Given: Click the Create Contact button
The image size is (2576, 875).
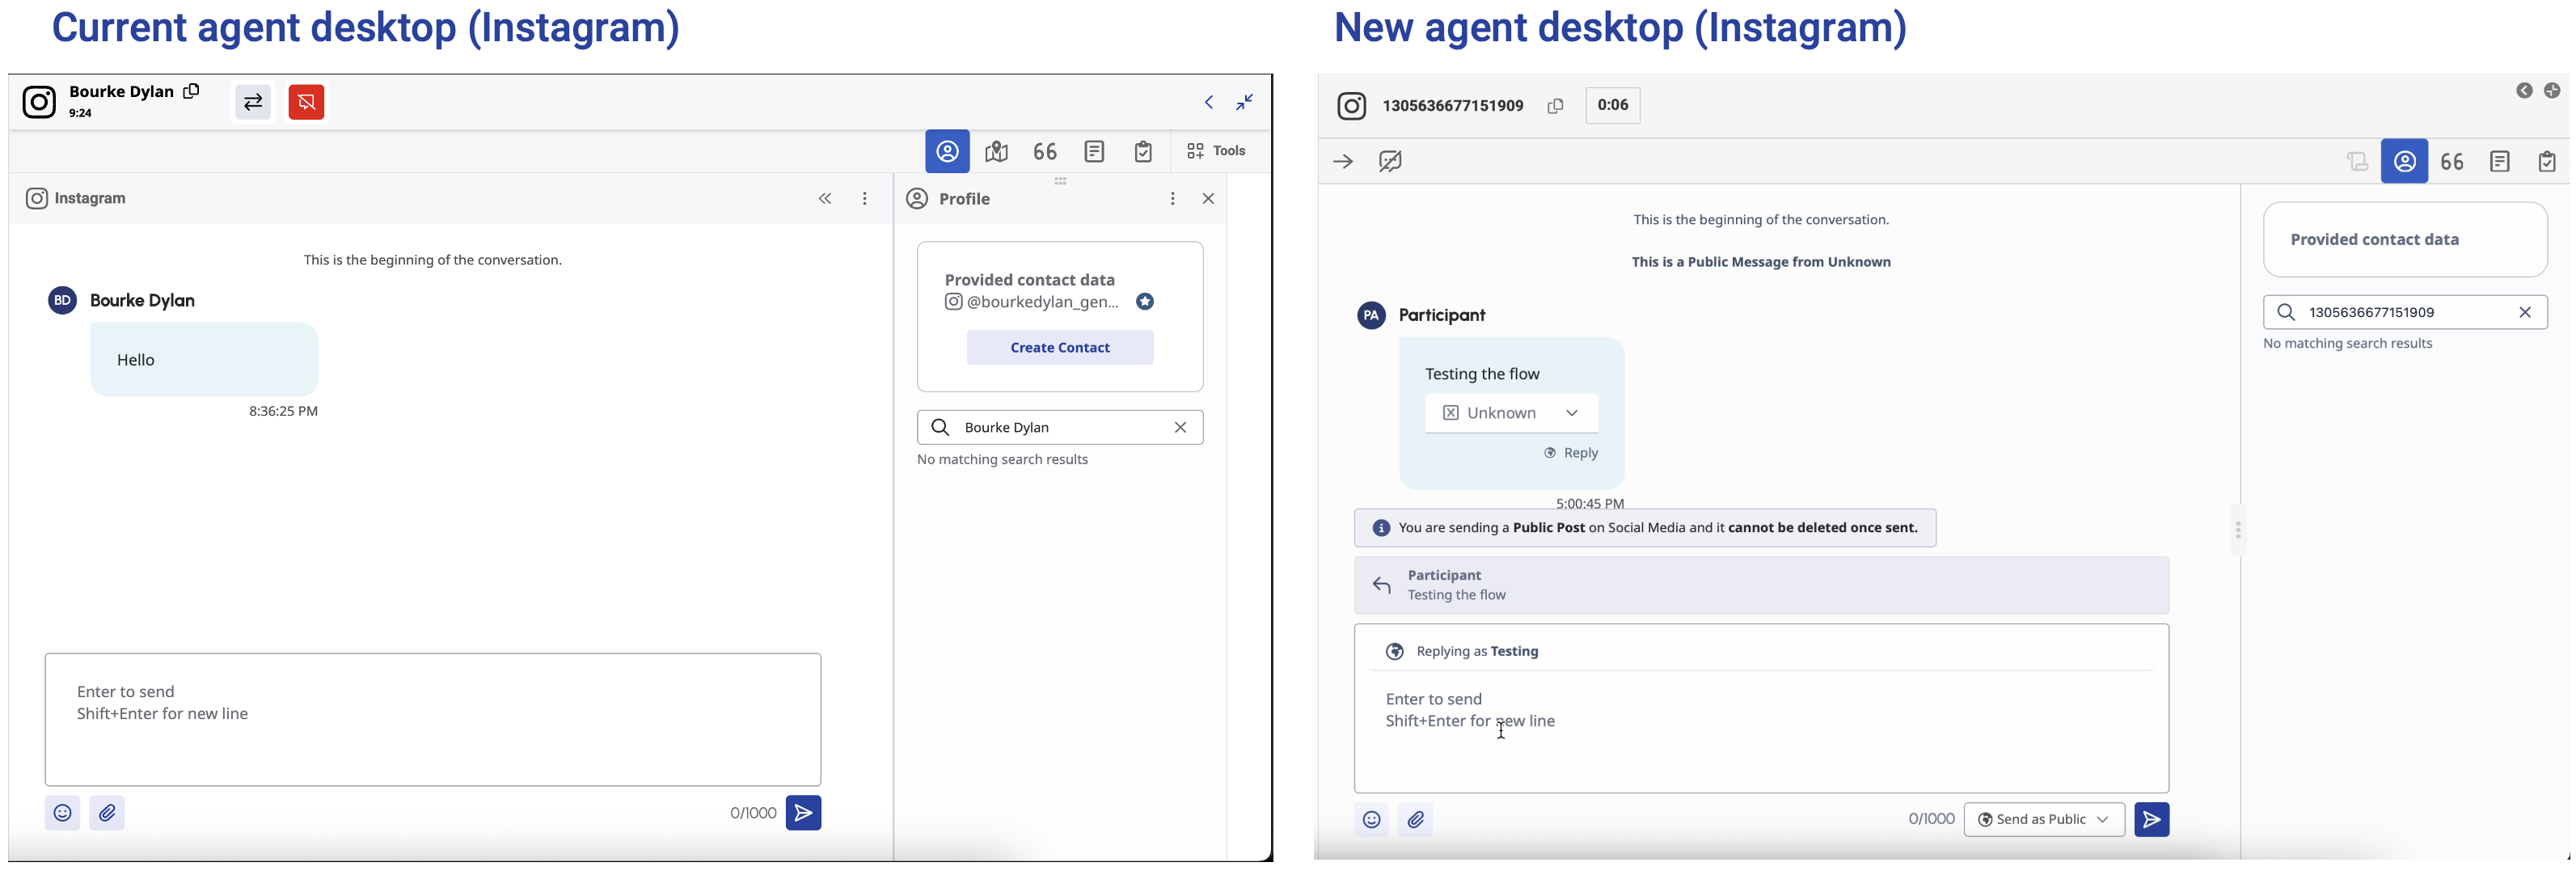Looking at the screenshot, I should tap(1059, 347).
